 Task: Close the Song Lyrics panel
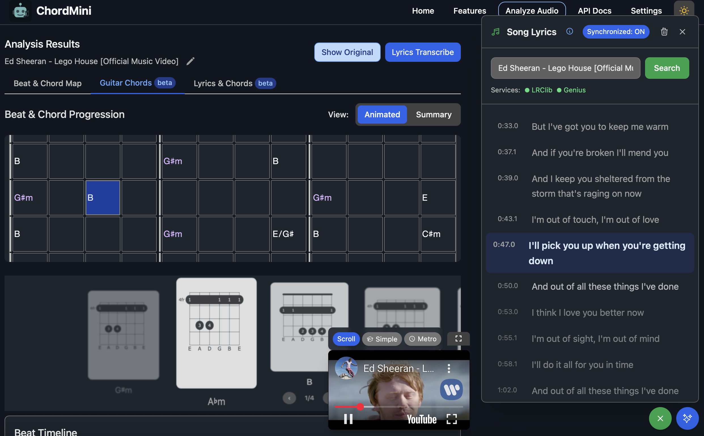coord(682,32)
